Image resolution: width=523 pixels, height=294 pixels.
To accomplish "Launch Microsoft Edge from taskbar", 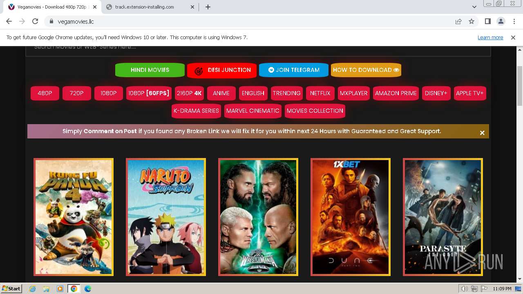I will point(88,289).
